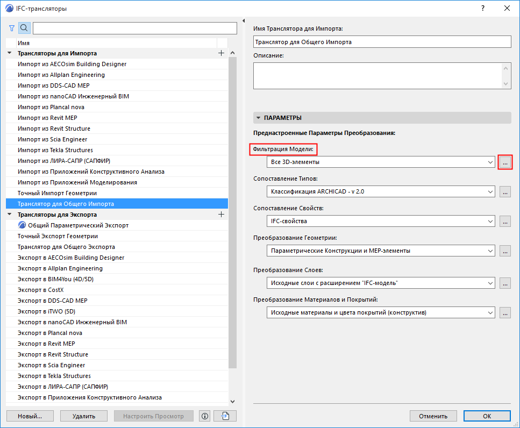Select Импорт из Scia Engineer

pos(117,139)
